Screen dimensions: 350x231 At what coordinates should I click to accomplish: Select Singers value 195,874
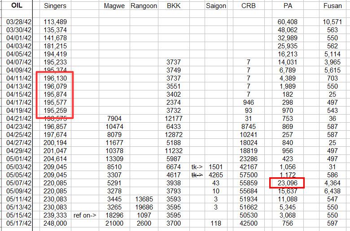coord(55,94)
